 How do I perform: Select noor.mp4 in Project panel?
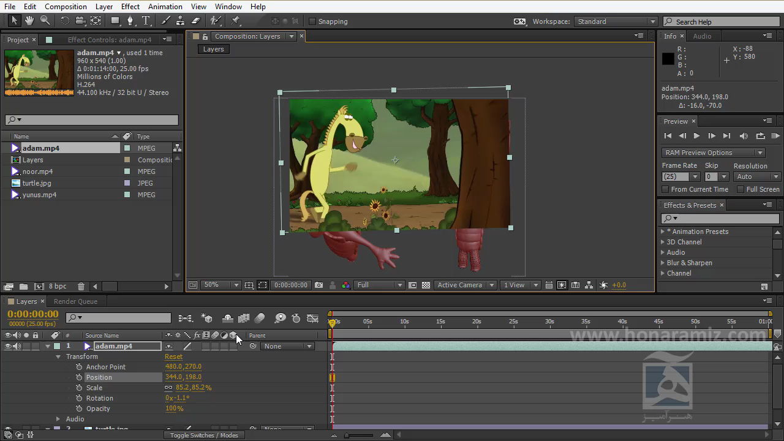click(37, 171)
